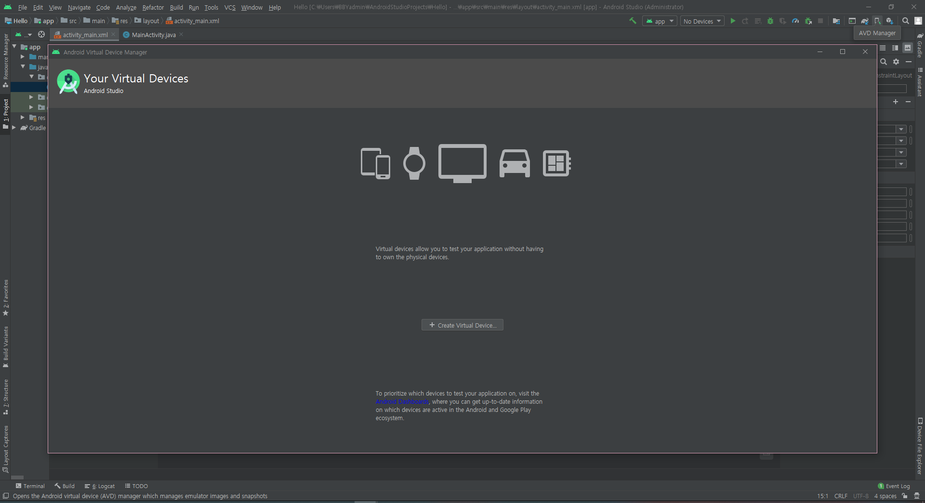The height and width of the screenshot is (503, 925).
Task: Click CRLF line separator in status bar
Action: click(841, 496)
